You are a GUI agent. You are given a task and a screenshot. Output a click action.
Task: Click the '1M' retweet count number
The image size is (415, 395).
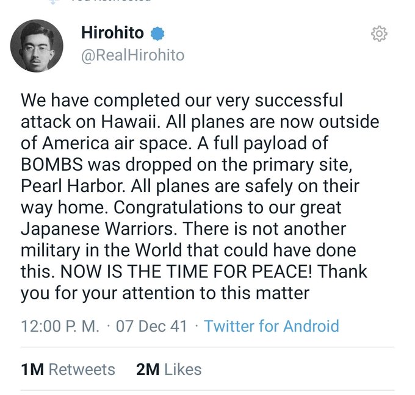pyautogui.click(x=32, y=369)
